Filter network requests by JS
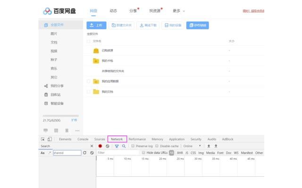The width and height of the screenshot is (302, 188). point(187,153)
